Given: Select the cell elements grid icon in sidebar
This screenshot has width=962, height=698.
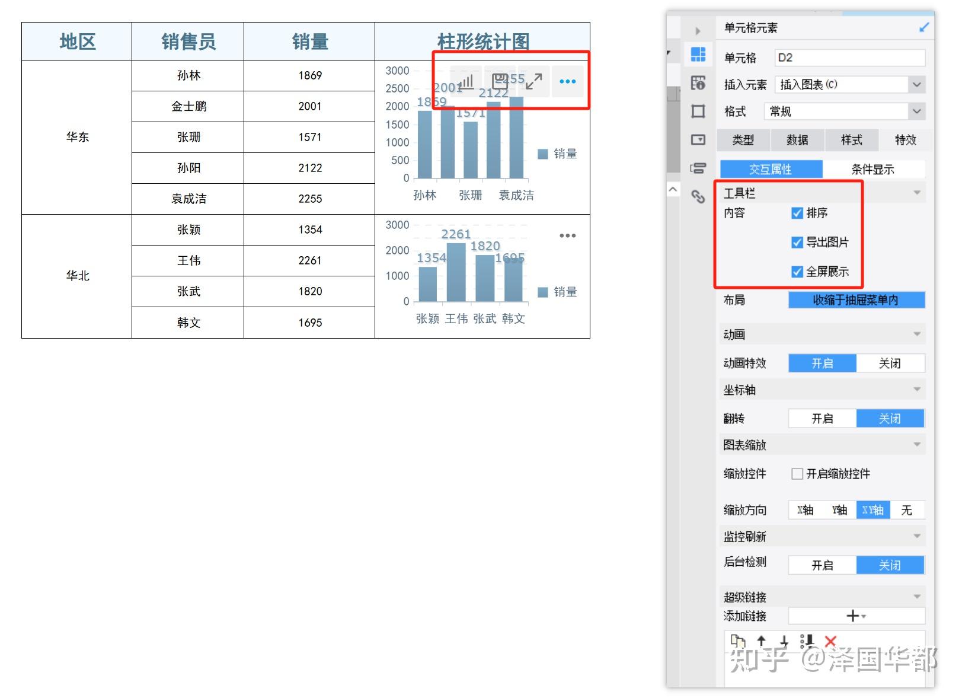Looking at the screenshot, I should (x=698, y=54).
